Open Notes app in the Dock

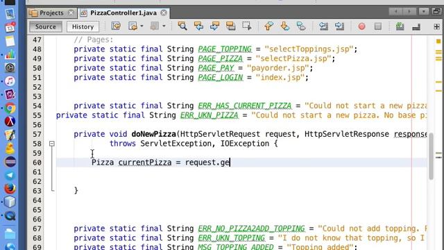pos(10,41)
